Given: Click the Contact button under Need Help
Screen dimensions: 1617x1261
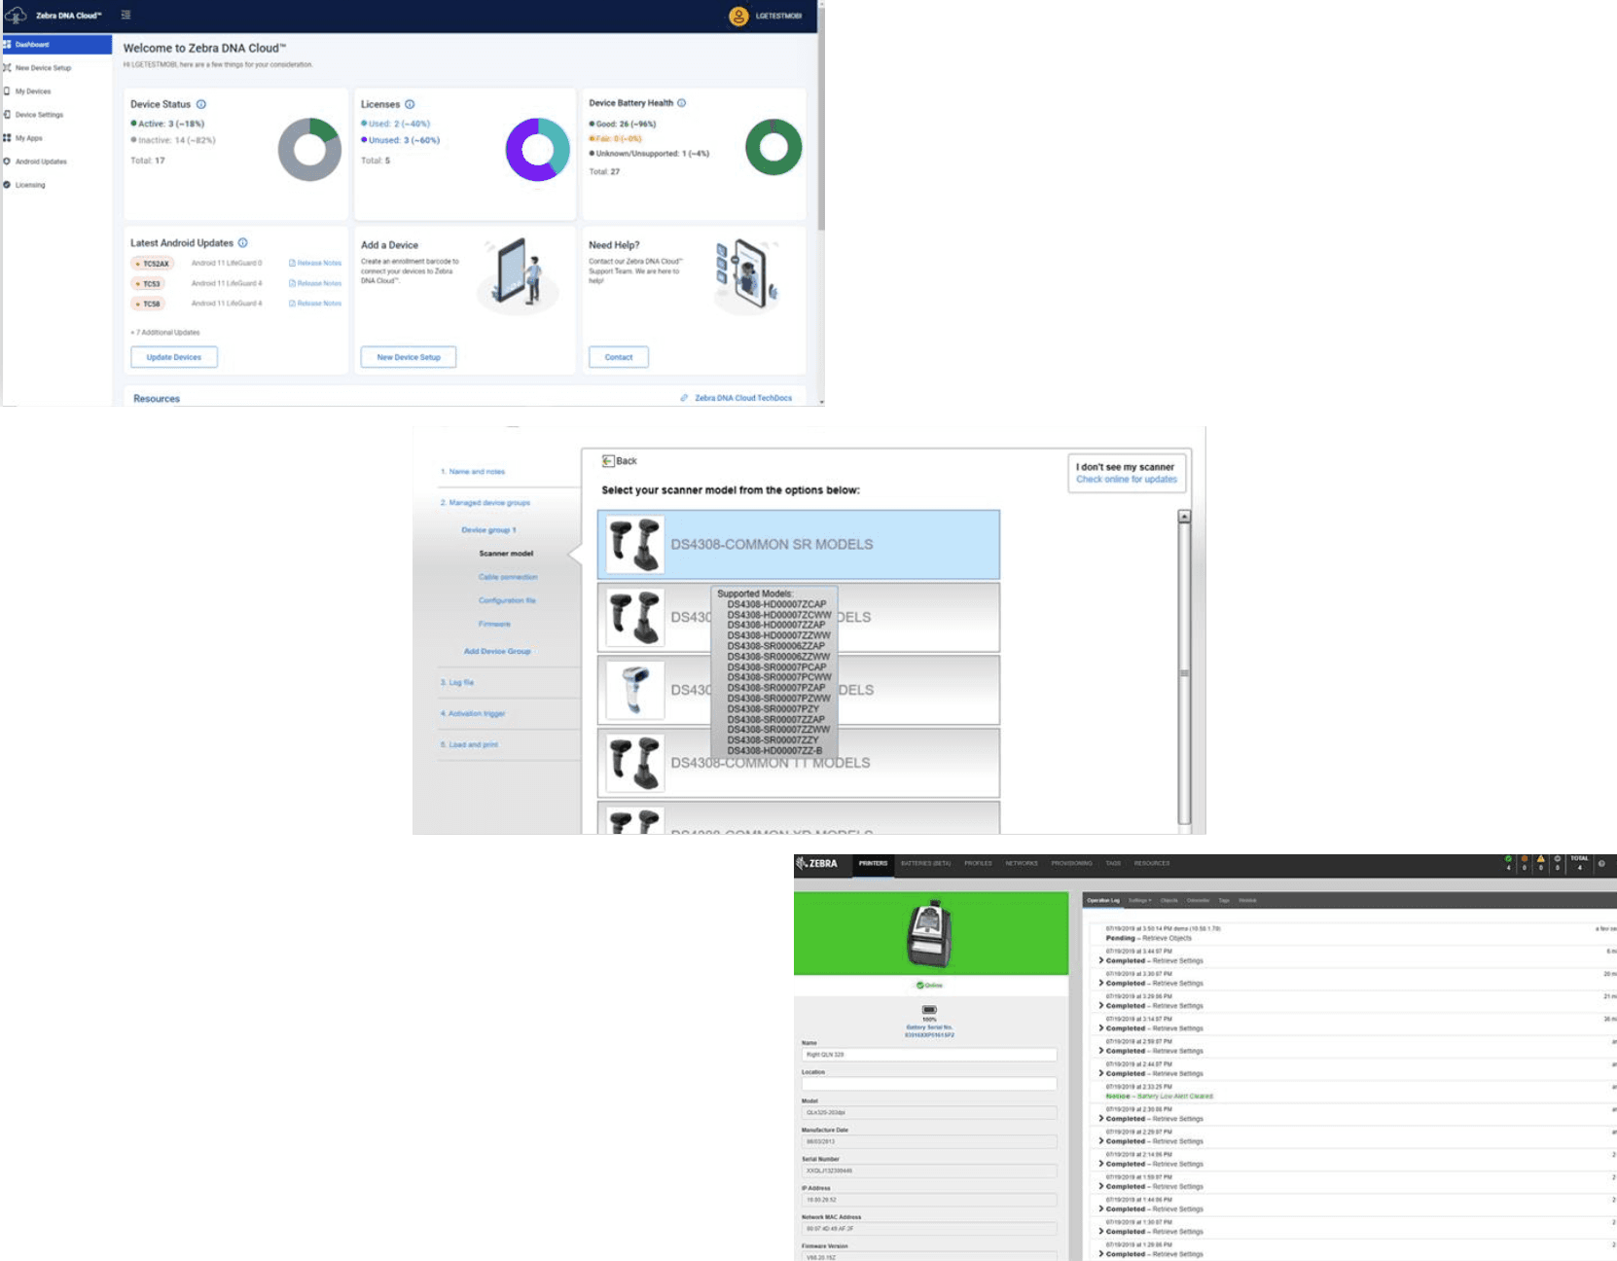Looking at the screenshot, I should coord(619,357).
